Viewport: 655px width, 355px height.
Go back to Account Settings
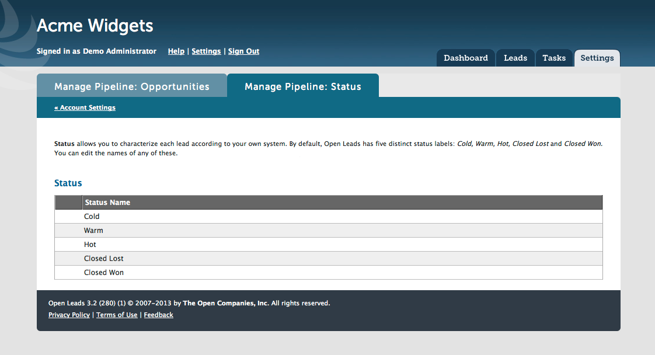(x=85, y=107)
